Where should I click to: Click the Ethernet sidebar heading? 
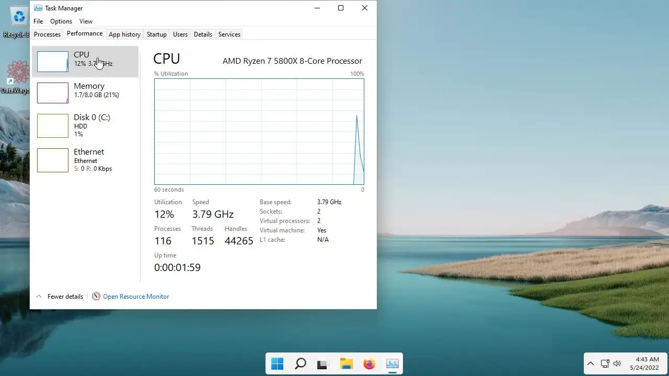click(x=89, y=152)
